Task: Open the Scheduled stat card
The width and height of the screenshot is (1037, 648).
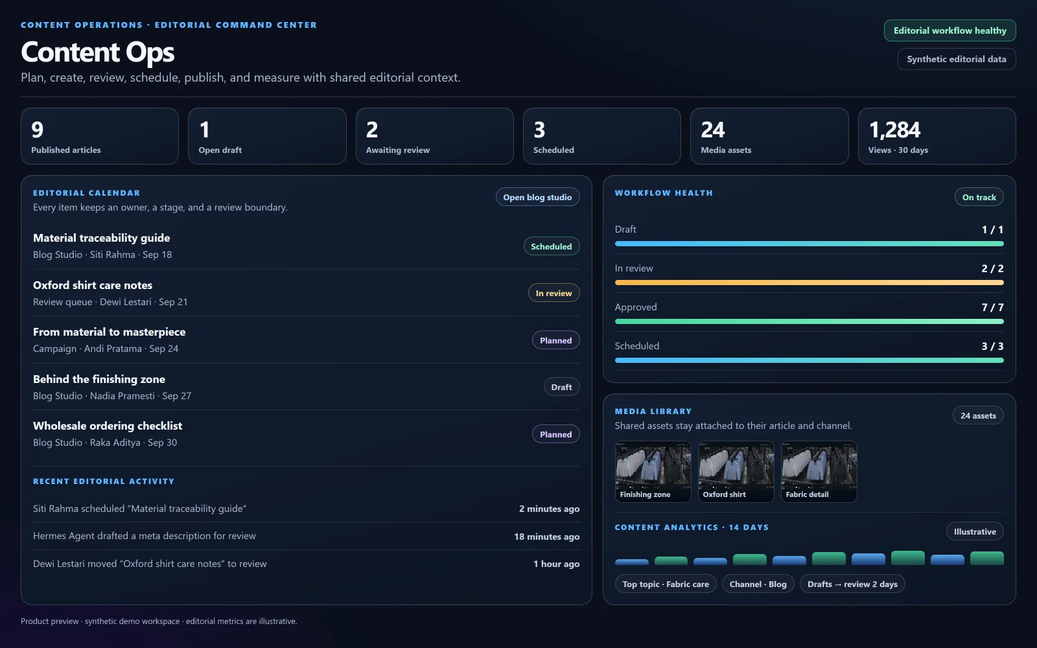Action: pos(602,136)
